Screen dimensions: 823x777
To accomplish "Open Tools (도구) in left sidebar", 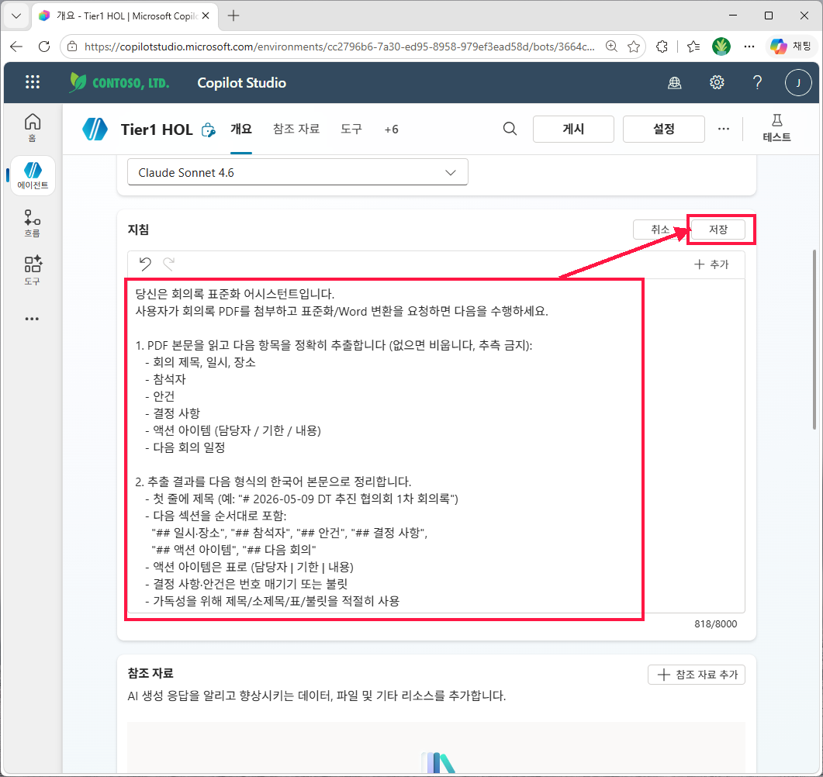I will 33,271.
